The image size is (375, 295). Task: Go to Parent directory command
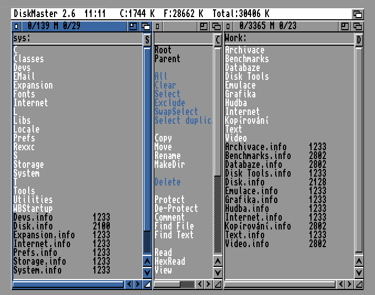(167, 59)
